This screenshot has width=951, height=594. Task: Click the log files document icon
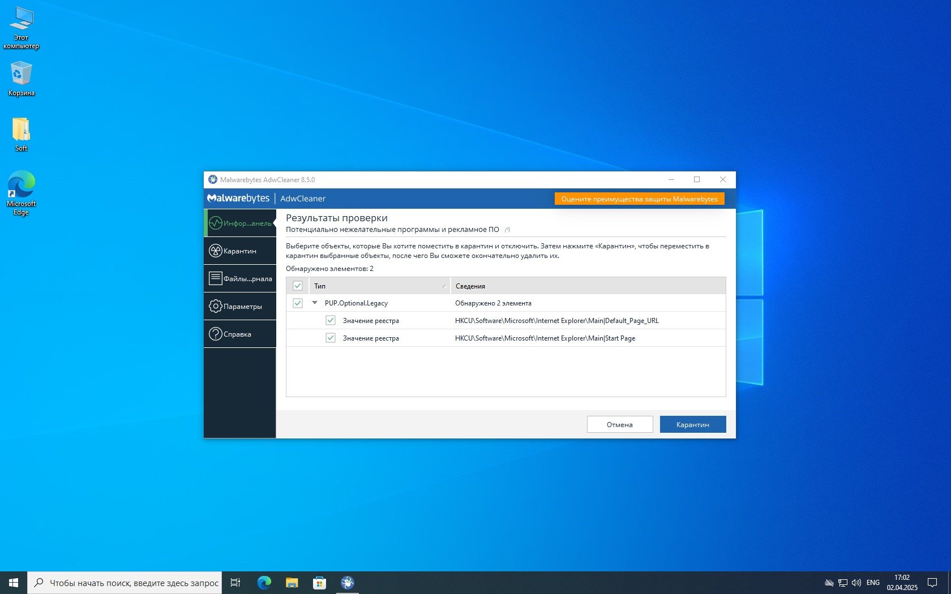[x=215, y=278]
